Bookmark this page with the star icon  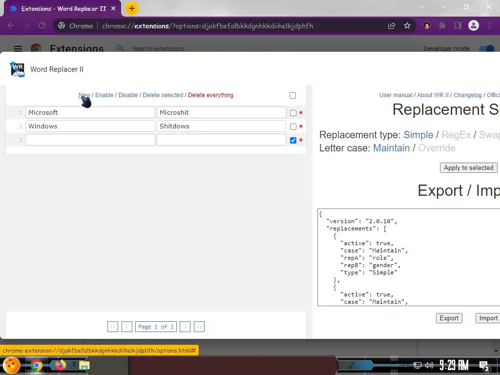point(407,26)
